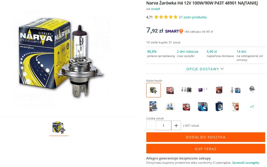Click the five-star rating icons
Image resolution: width=267 pixels, height=167 pixels.
pyautogui.click(x=166, y=17)
